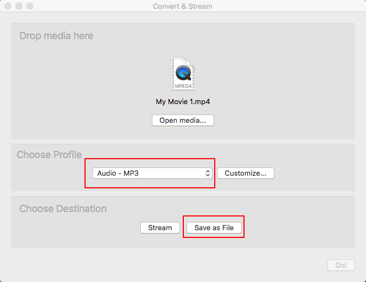Viewport: 366px width, 282px height.
Task: Click the Convert & Stream title bar
Action: [182, 6]
